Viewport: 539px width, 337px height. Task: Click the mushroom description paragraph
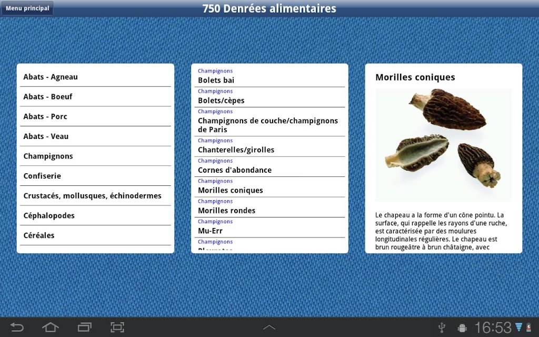[442, 231]
